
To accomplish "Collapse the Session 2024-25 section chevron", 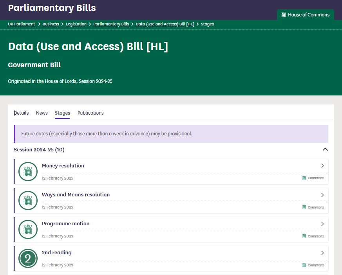I will (325, 149).
